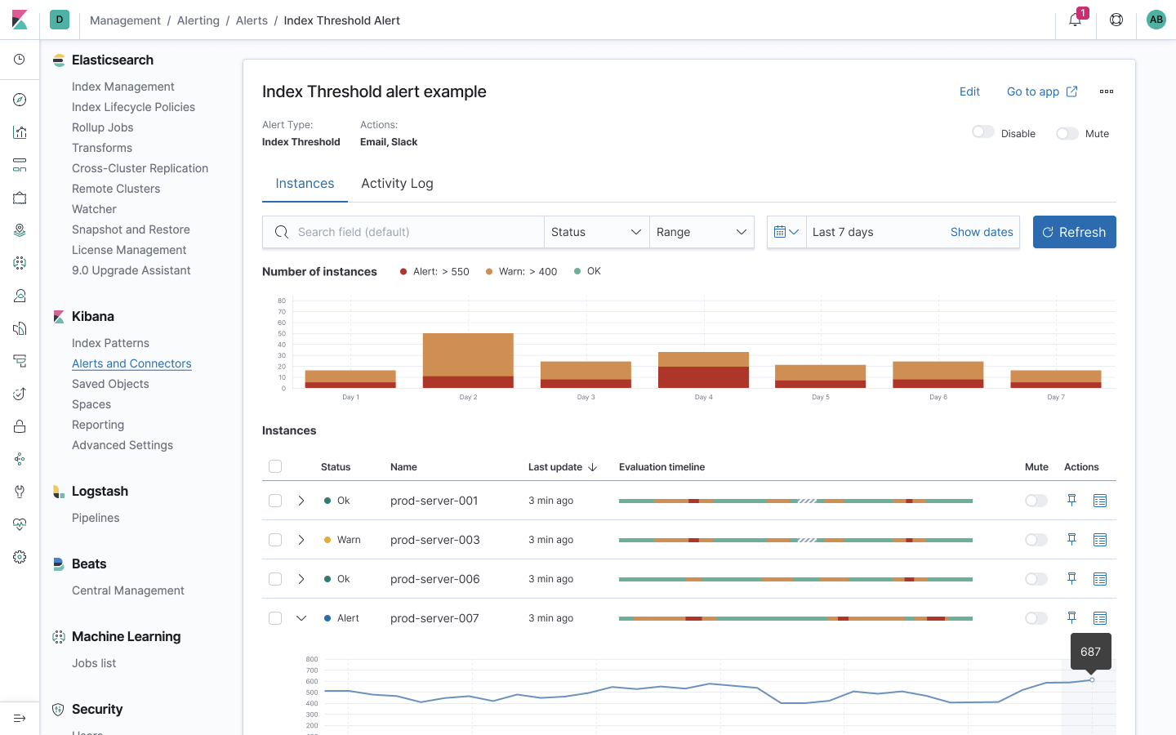Click Go to app link
This screenshot has height=735, width=1176.
click(1042, 91)
